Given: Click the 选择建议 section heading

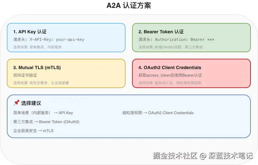Looking at the screenshot, I should click(31, 103).
